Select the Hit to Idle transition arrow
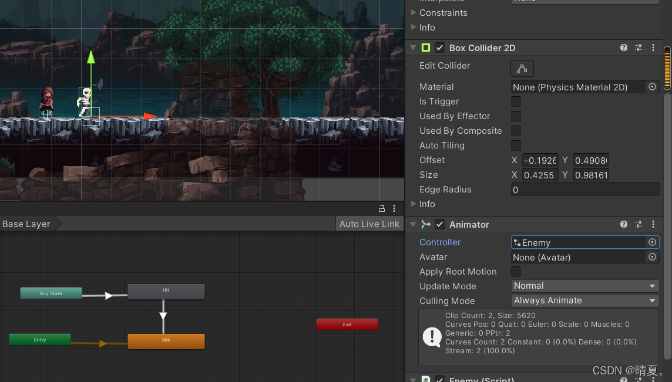This screenshot has height=382, width=672. click(163, 316)
